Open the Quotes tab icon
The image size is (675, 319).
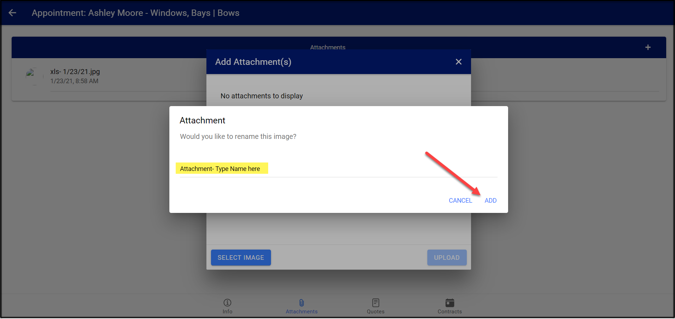point(376,302)
